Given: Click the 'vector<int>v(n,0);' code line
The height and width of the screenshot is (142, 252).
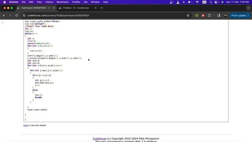Looking at the screenshot, I should (39, 43).
